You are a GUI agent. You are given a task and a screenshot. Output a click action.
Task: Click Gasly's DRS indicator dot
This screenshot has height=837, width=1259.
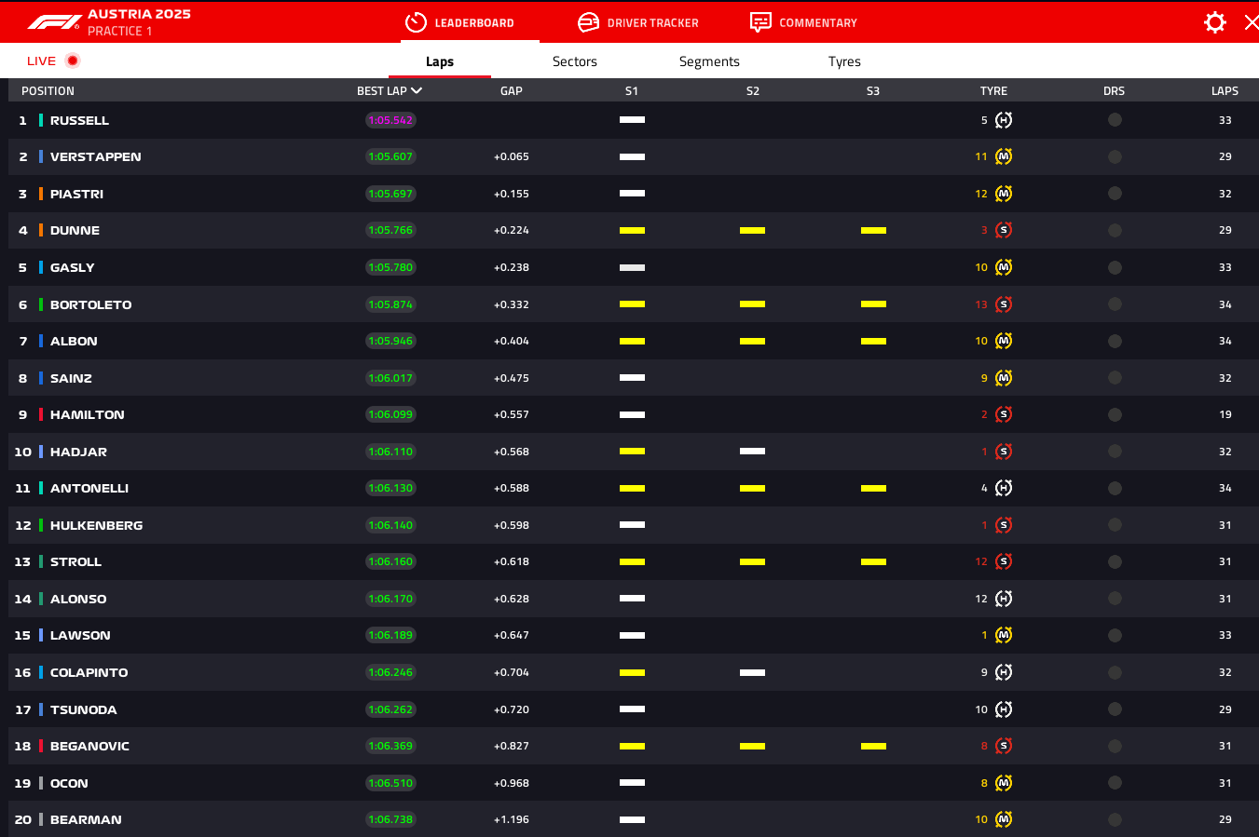[x=1115, y=267]
